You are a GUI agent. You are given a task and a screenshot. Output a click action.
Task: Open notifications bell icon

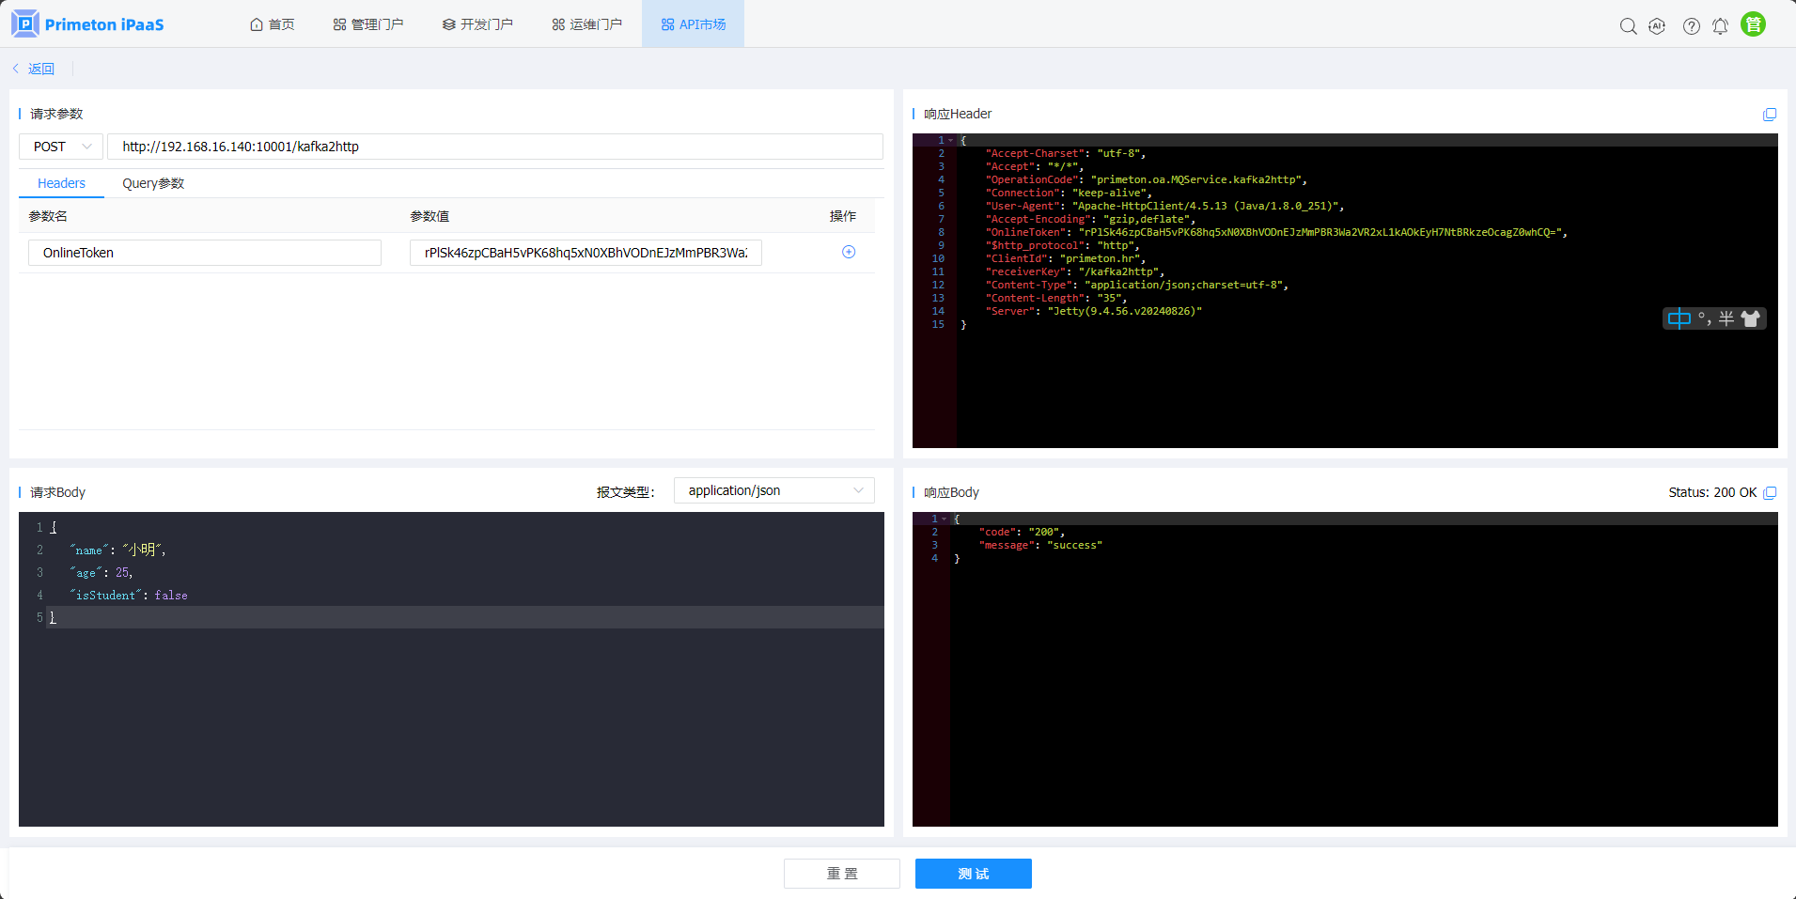pyautogui.click(x=1720, y=26)
